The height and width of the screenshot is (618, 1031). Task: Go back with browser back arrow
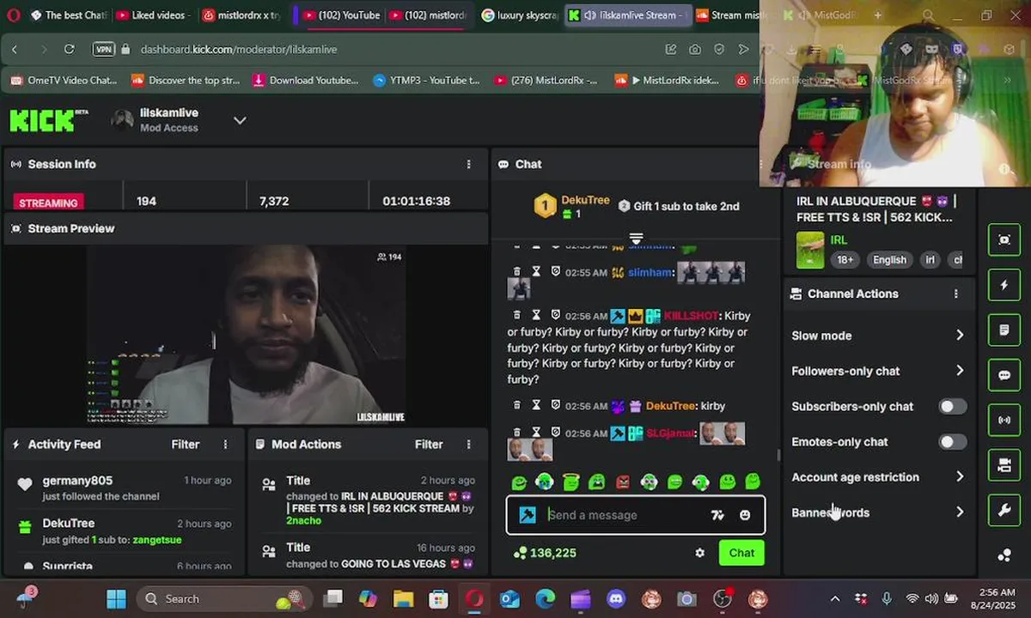[15, 50]
